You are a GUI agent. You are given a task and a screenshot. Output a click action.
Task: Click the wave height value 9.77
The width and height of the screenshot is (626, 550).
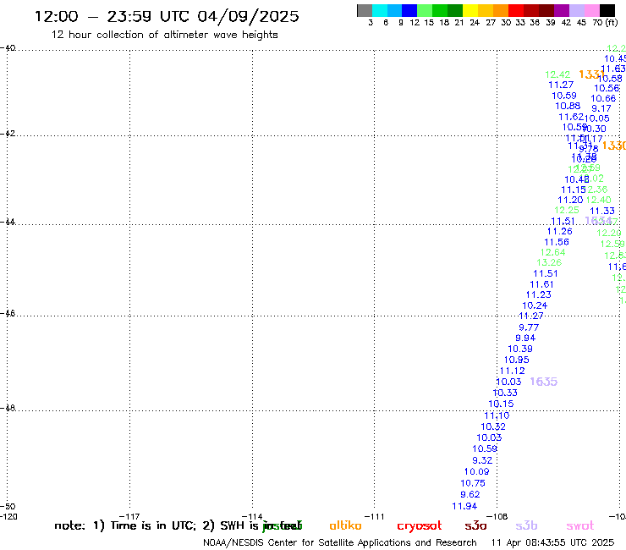click(529, 327)
